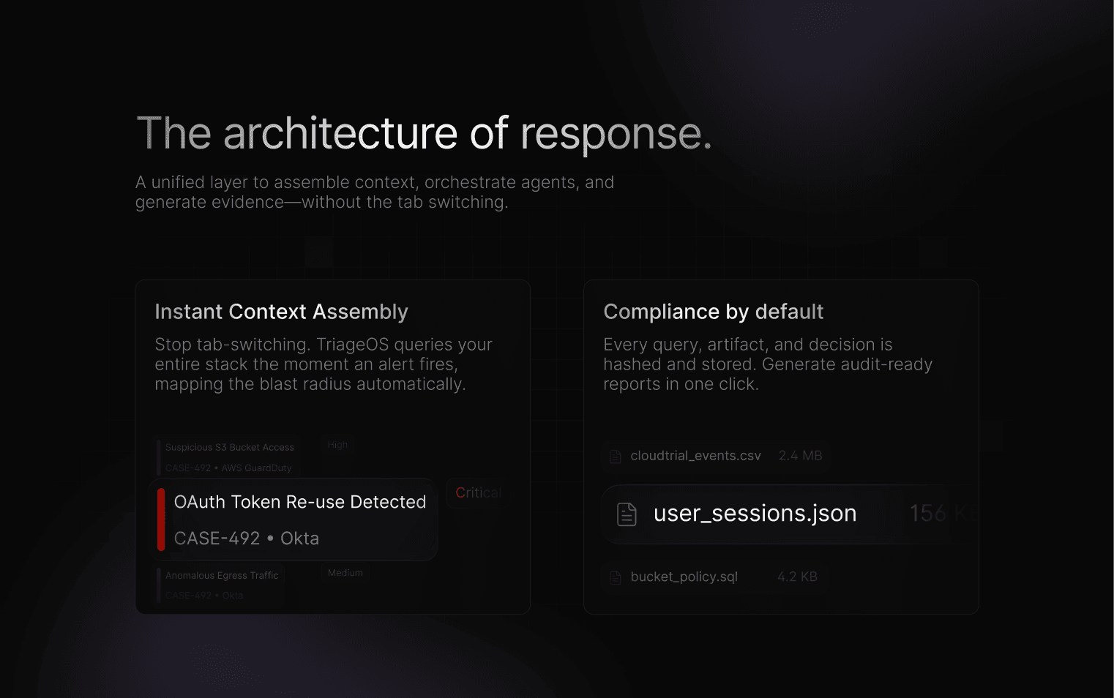Image resolution: width=1114 pixels, height=698 pixels.
Task: Click the user_sessions.json file icon
Action: point(627,514)
